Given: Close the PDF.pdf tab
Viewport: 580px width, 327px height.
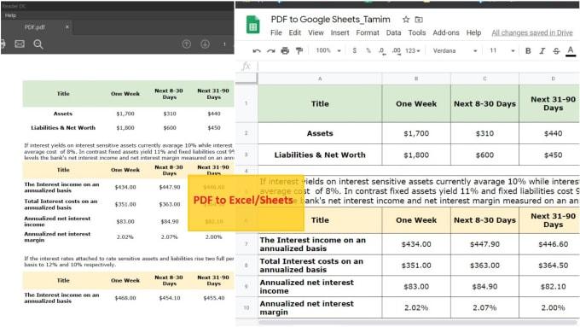Looking at the screenshot, I should tap(67, 26).
